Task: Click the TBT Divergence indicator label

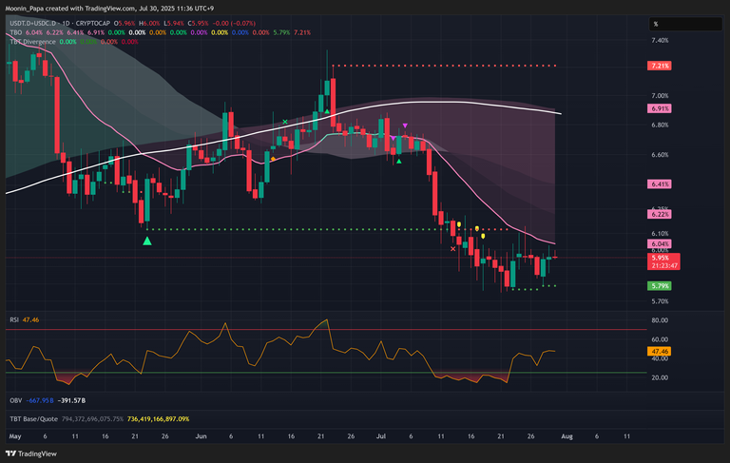Action: coord(32,42)
